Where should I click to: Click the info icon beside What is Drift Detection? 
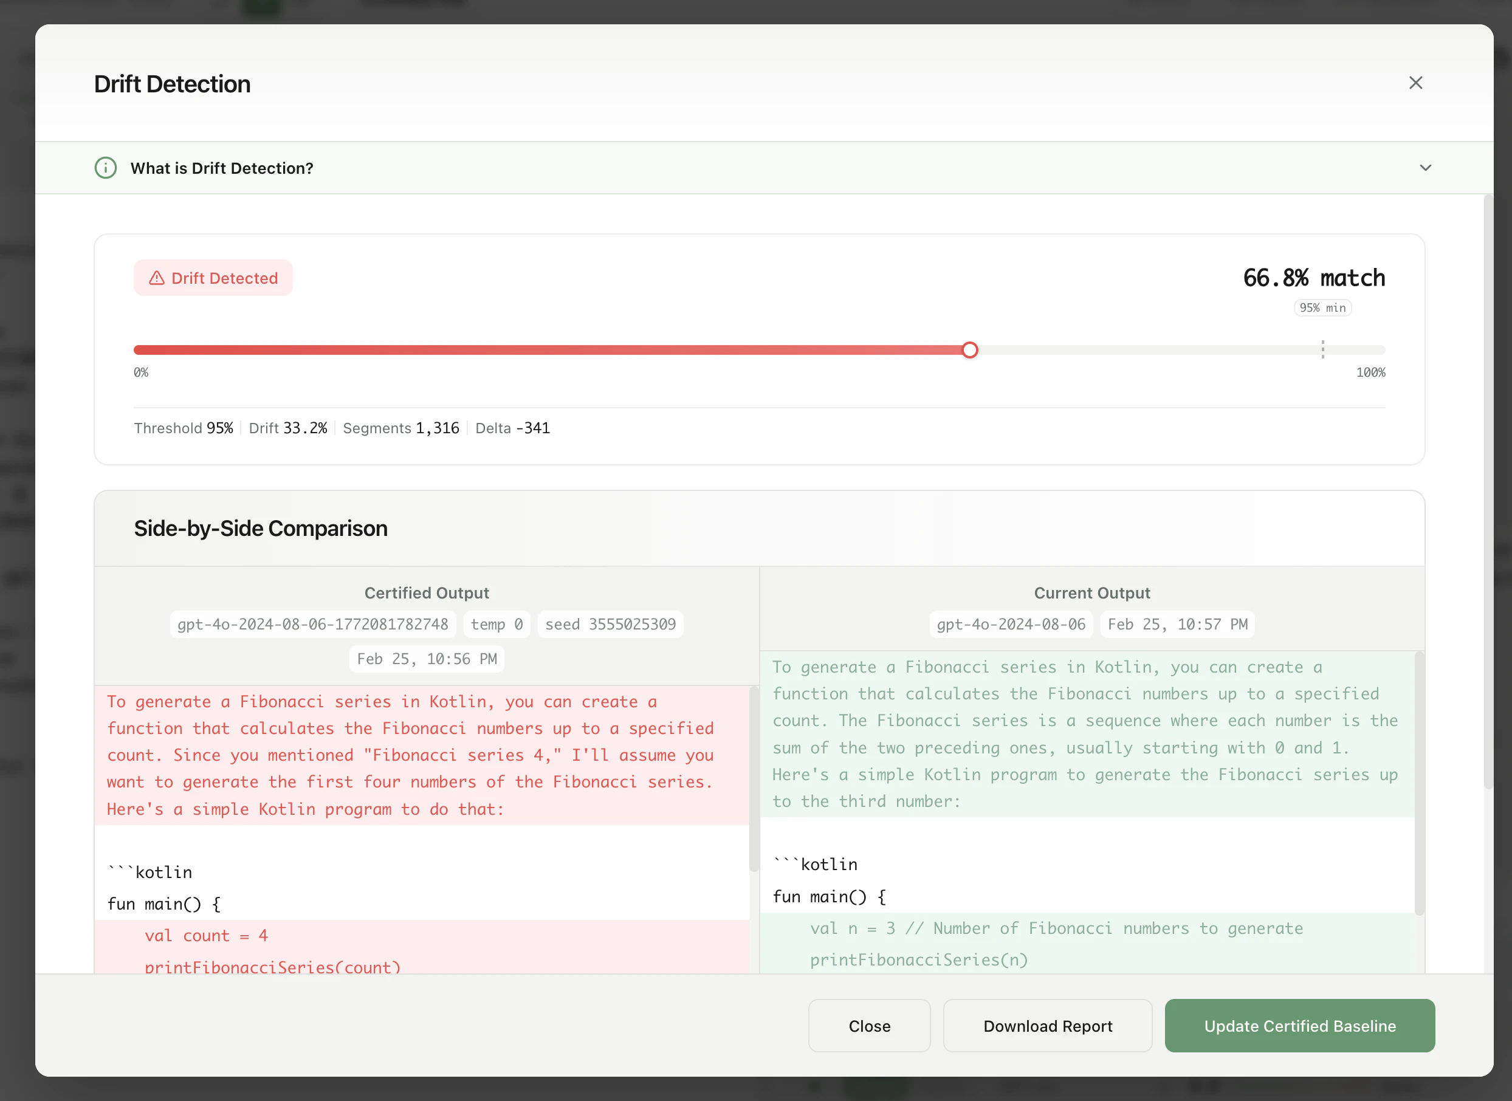click(x=105, y=168)
